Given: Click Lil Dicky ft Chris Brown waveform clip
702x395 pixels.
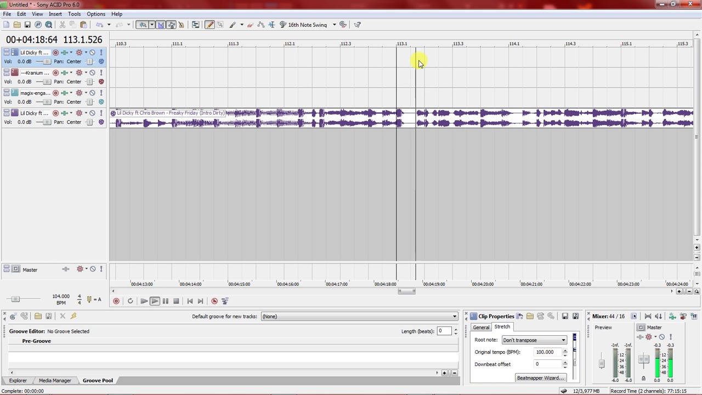Looking at the screenshot, I should 401,118.
